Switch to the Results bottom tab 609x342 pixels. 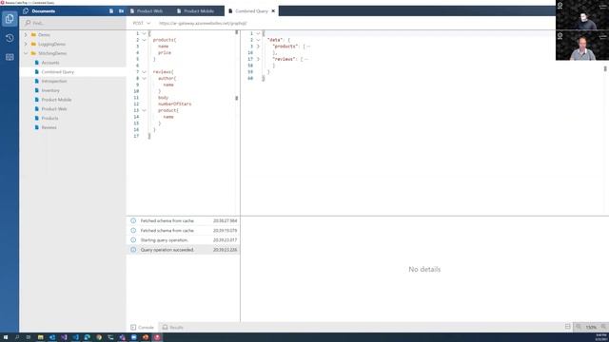(173, 327)
